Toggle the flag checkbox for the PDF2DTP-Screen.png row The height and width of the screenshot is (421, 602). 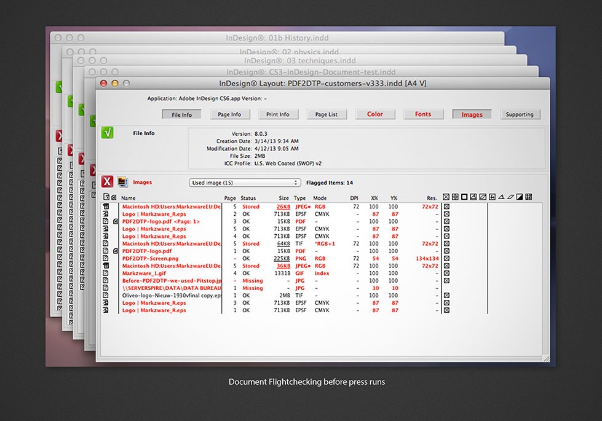tap(446, 259)
